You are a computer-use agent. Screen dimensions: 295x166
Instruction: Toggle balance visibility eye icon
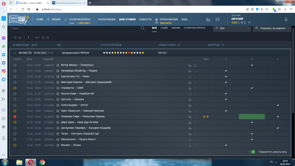[x=250, y=23]
